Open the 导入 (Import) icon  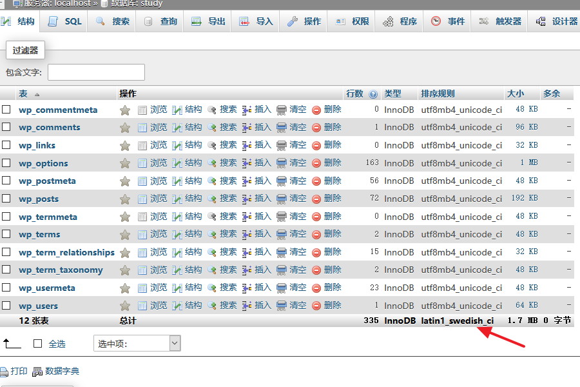coord(246,20)
